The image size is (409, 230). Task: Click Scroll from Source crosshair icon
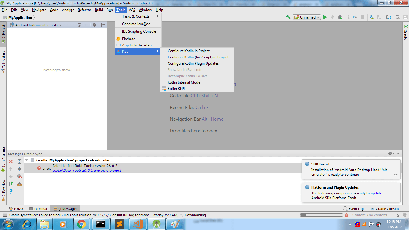tap(79, 25)
